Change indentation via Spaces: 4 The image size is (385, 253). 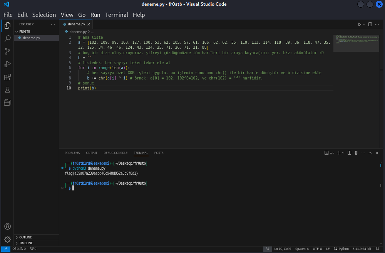[x=302, y=249]
